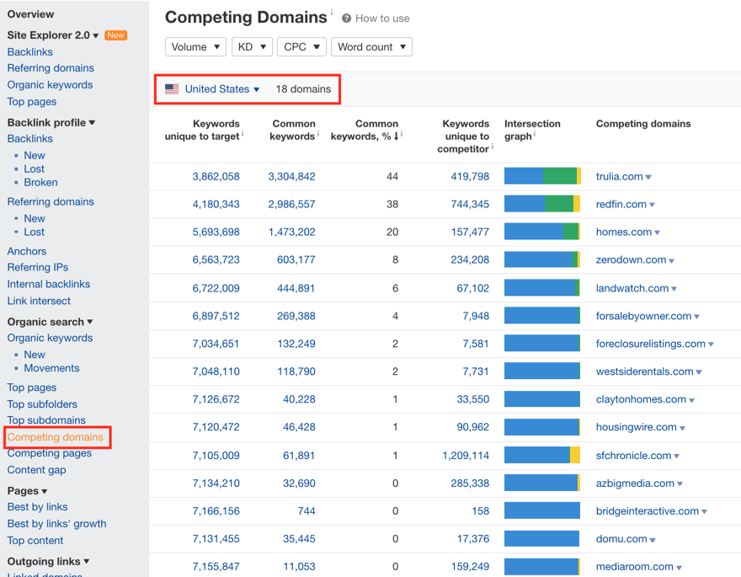Open Link intersect in the sidebar
The width and height of the screenshot is (741, 577).
(x=39, y=301)
